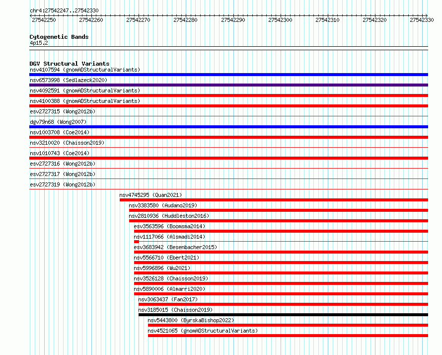Open nsv1003708 (Coe2014) variant
The height and width of the screenshot is (355, 442).
(x=60, y=132)
